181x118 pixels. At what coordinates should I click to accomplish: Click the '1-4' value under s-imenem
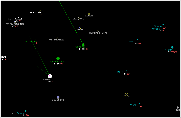35,43
